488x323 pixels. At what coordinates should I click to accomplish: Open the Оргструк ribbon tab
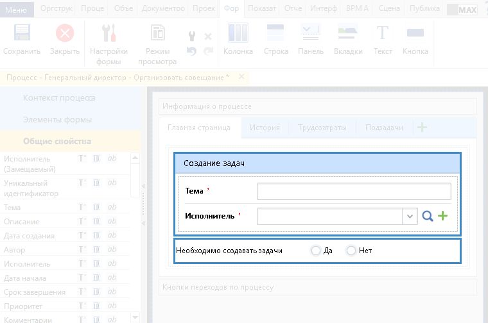[57, 8]
